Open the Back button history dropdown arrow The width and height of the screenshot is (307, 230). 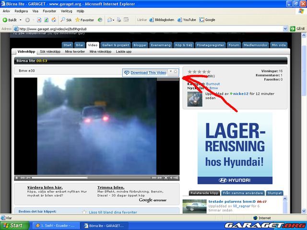click(x=20, y=20)
